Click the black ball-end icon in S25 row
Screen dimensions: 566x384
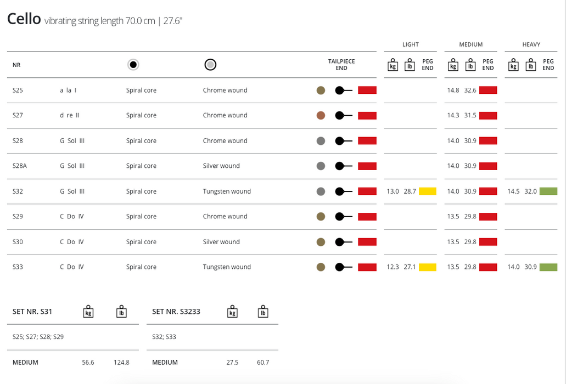pyautogui.click(x=343, y=90)
